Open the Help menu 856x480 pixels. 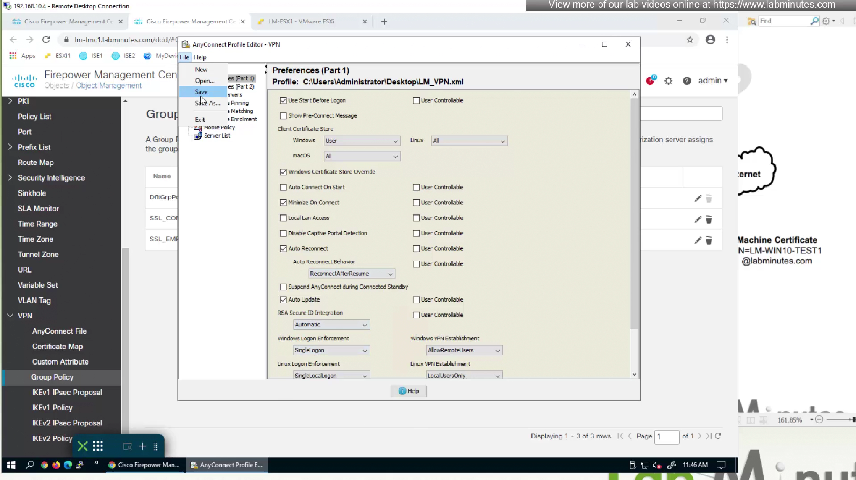click(200, 57)
